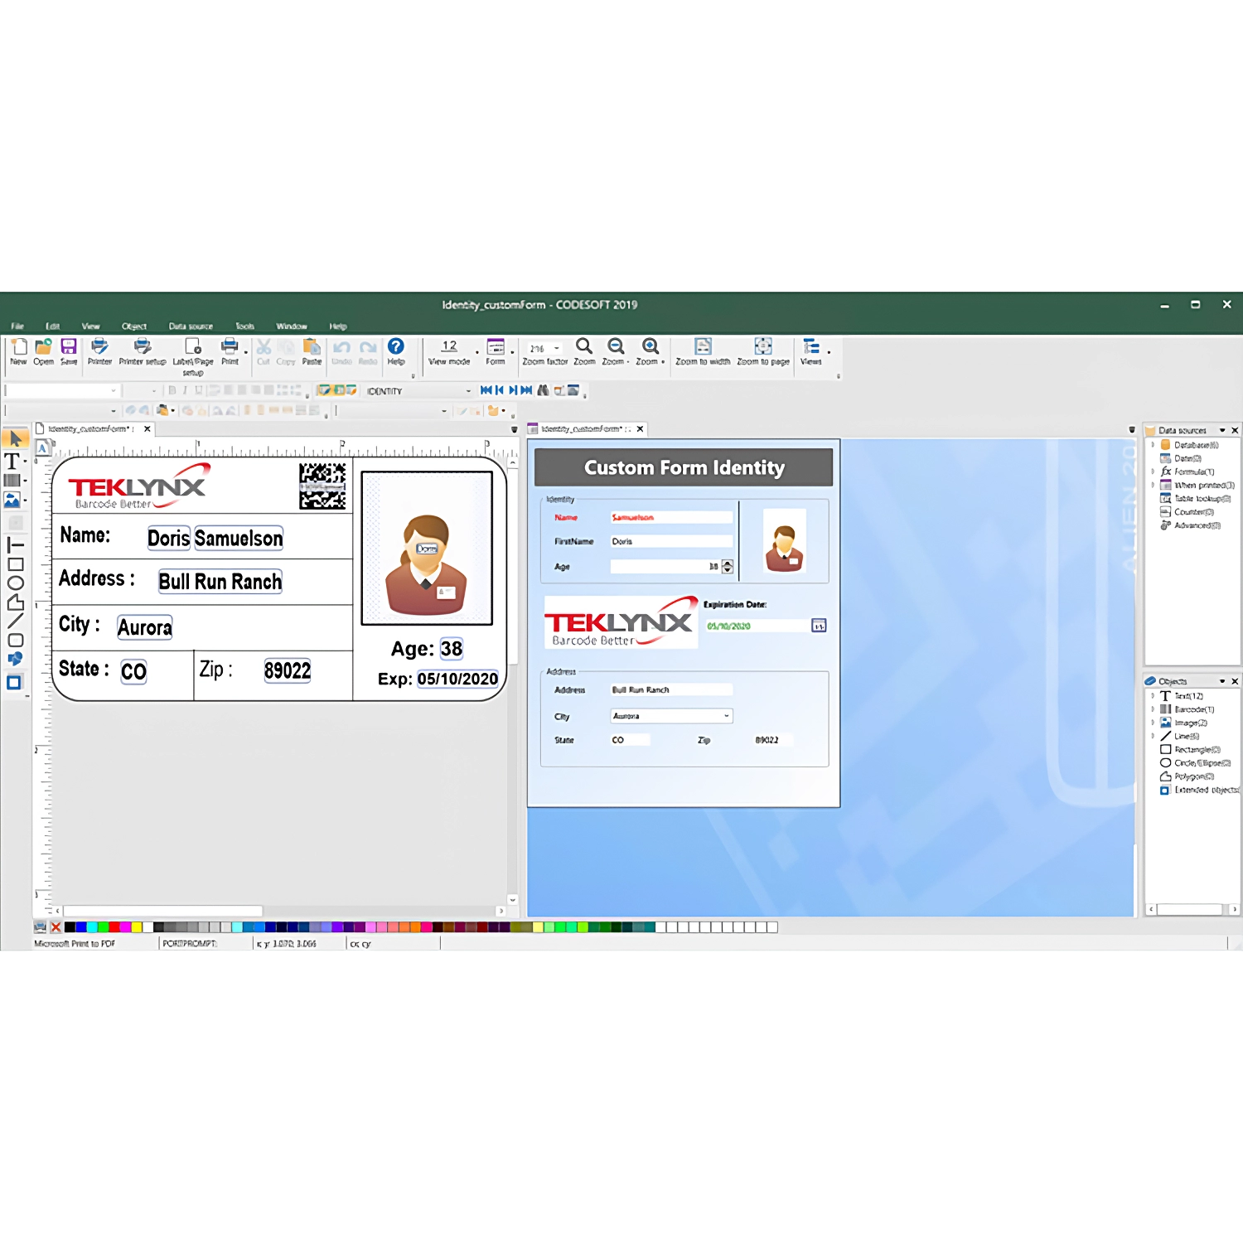Expand the Database node in Data sources

click(1153, 445)
